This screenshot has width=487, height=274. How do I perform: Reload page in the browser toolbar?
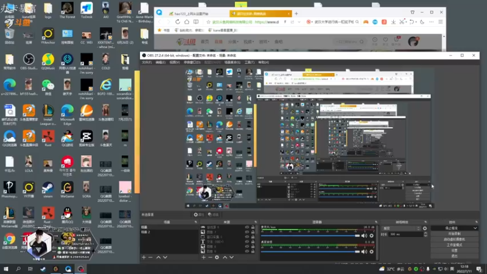[178, 22]
